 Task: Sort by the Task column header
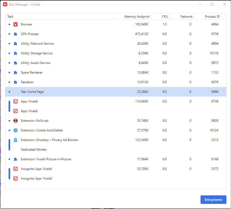[59, 17]
